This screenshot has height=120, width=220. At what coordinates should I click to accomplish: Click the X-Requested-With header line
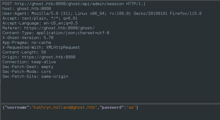pos(41,47)
